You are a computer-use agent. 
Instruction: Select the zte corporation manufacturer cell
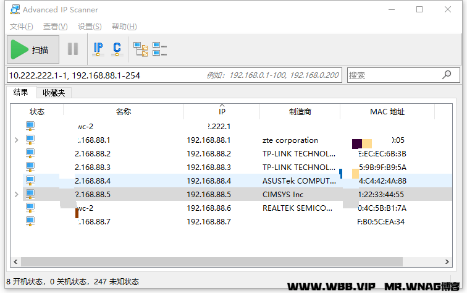pyautogui.click(x=290, y=140)
